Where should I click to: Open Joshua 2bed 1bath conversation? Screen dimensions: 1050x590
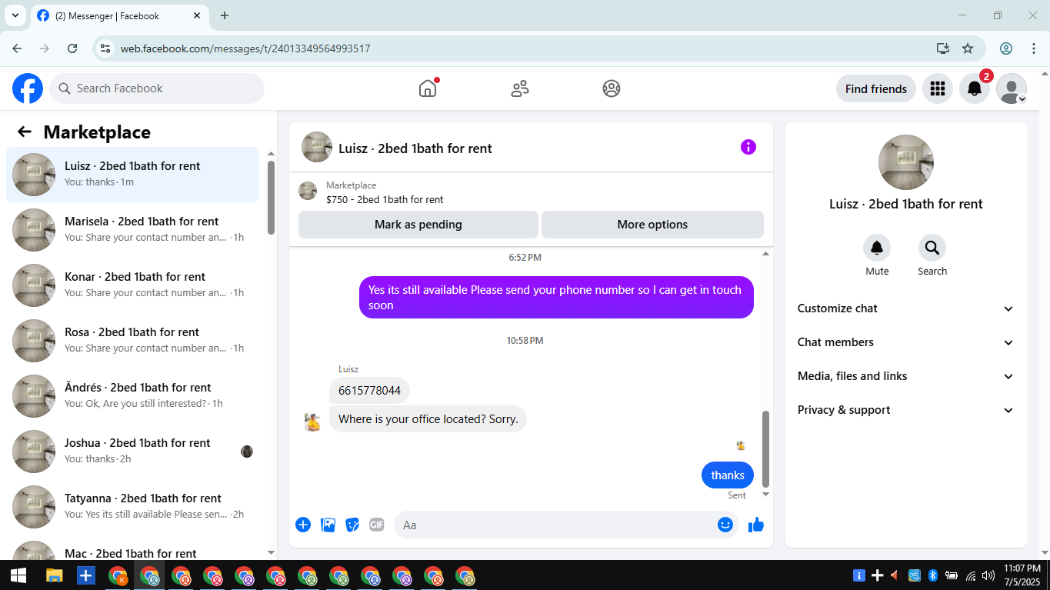coord(132,452)
